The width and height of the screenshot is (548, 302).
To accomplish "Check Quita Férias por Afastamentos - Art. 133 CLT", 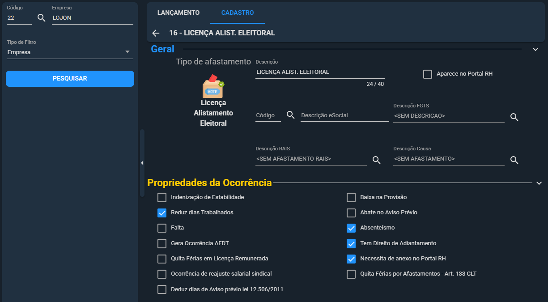I will (351, 274).
